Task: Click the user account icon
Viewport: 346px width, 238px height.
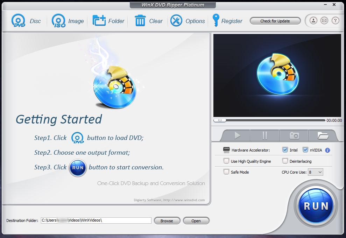Action: [x=313, y=21]
